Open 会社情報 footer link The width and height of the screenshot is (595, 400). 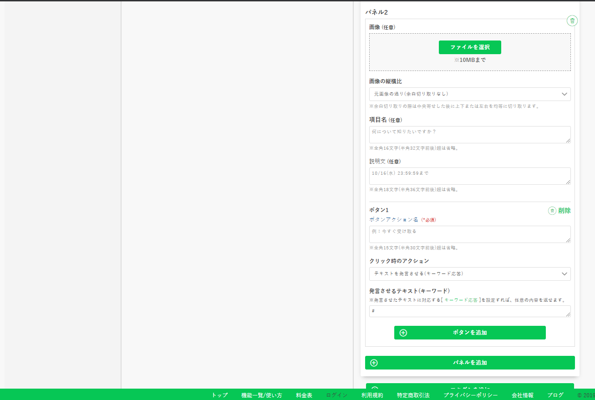click(x=523, y=395)
